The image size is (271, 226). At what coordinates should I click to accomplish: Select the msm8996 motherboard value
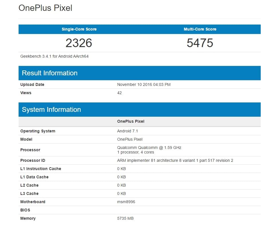point(126,202)
